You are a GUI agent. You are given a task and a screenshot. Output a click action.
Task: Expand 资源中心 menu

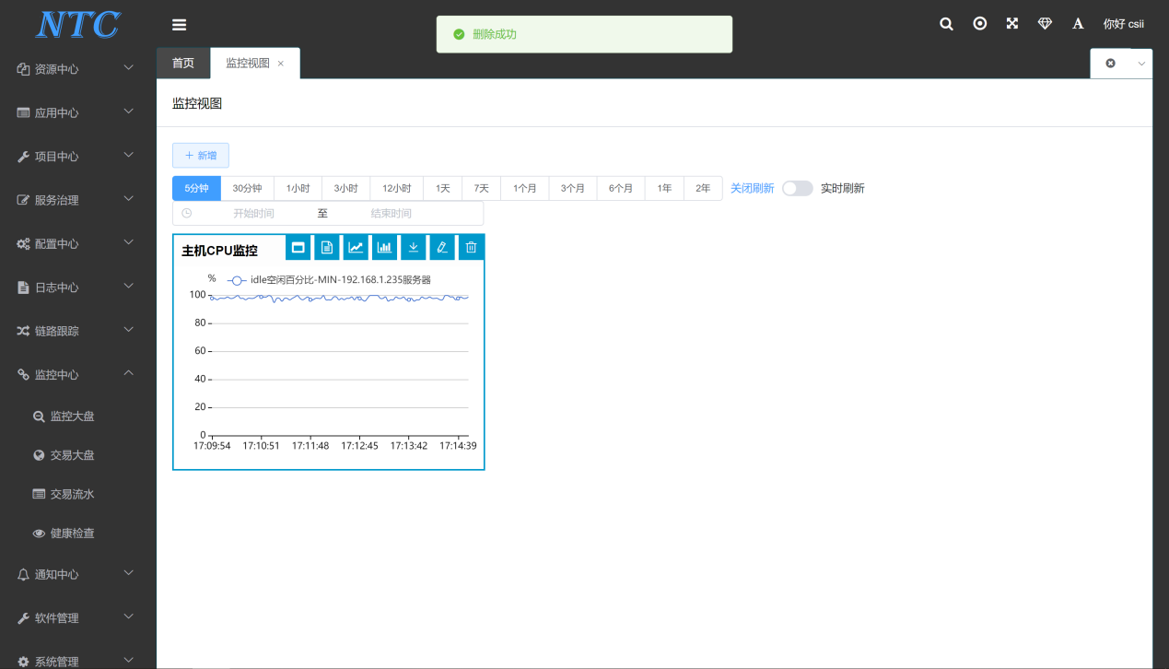pyautogui.click(x=78, y=69)
